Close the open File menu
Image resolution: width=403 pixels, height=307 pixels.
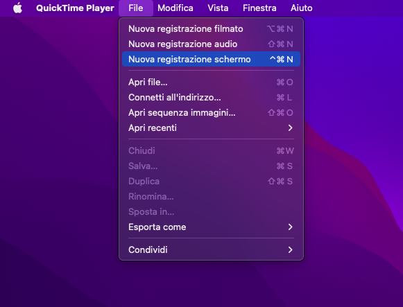(x=136, y=8)
